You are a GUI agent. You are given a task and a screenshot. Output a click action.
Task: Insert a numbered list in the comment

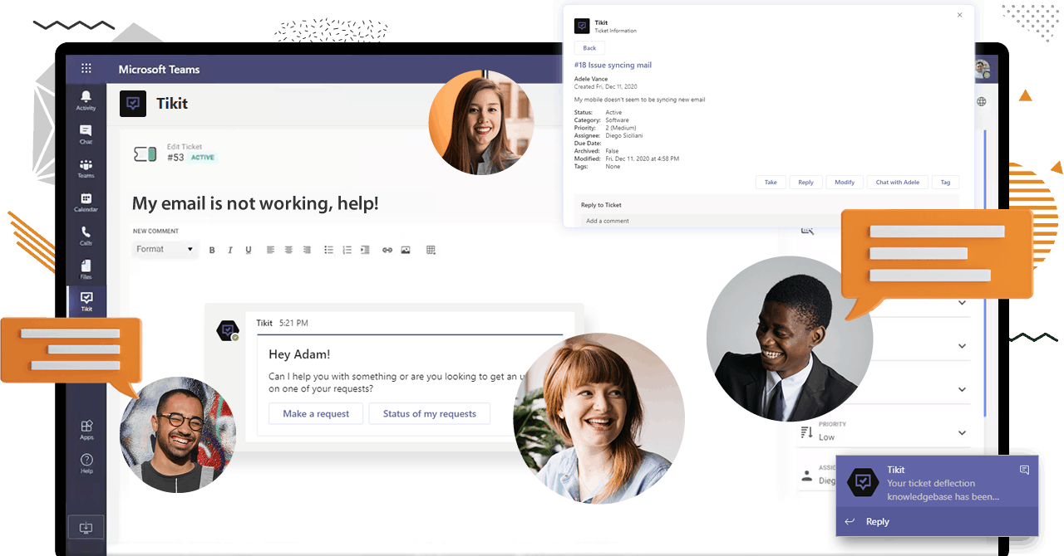[347, 250]
